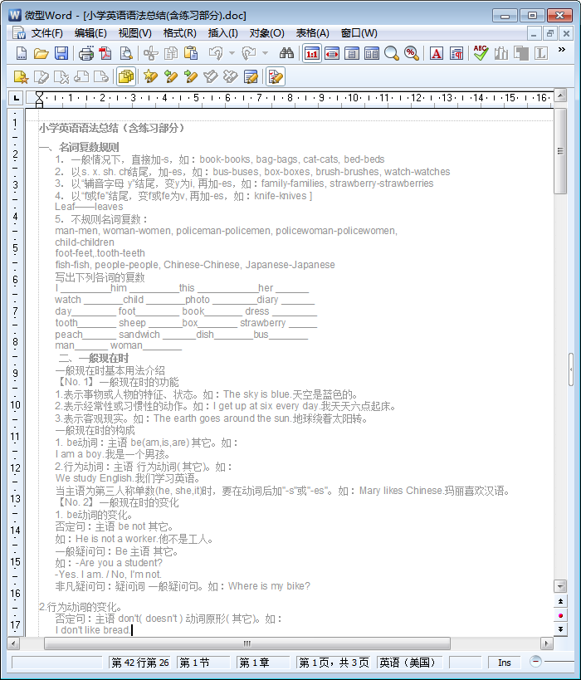Click the track changes star-pencil icon
This screenshot has height=680, width=581.
click(x=150, y=76)
